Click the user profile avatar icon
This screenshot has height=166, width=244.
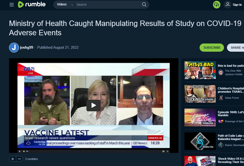tap(228, 5)
